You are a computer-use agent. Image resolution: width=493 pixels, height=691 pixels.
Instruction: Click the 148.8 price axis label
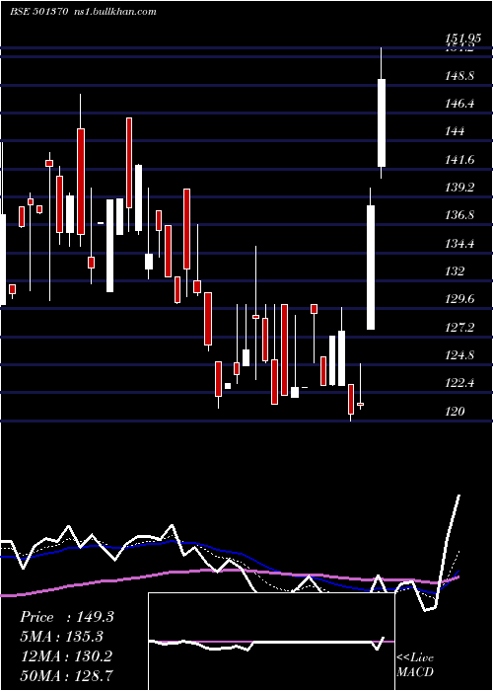(459, 76)
